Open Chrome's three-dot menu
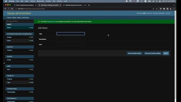 (x=174, y=9)
